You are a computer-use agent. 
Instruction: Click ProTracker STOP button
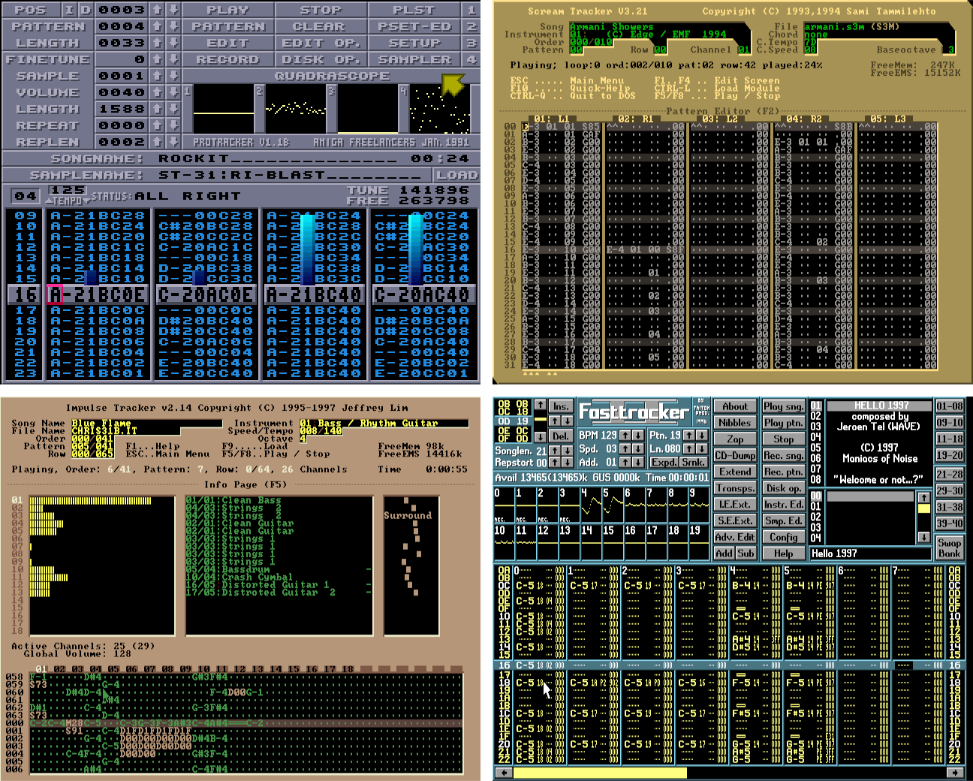(321, 10)
